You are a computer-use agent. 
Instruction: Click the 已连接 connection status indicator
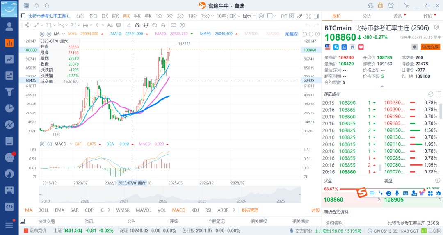(x=431, y=231)
